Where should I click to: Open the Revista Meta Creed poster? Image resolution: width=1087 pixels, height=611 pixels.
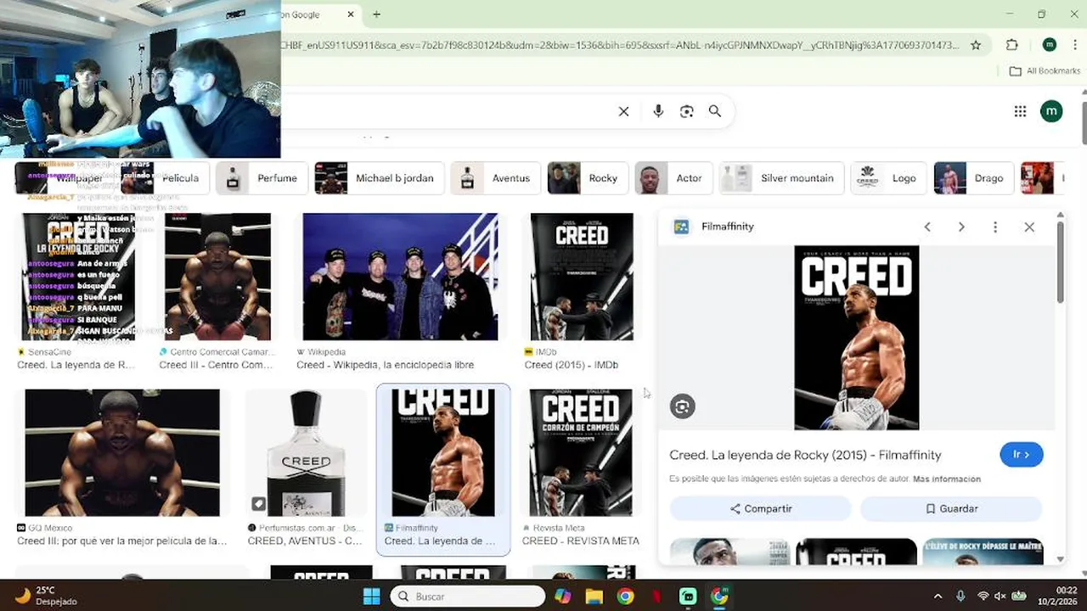pyautogui.click(x=581, y=452)
